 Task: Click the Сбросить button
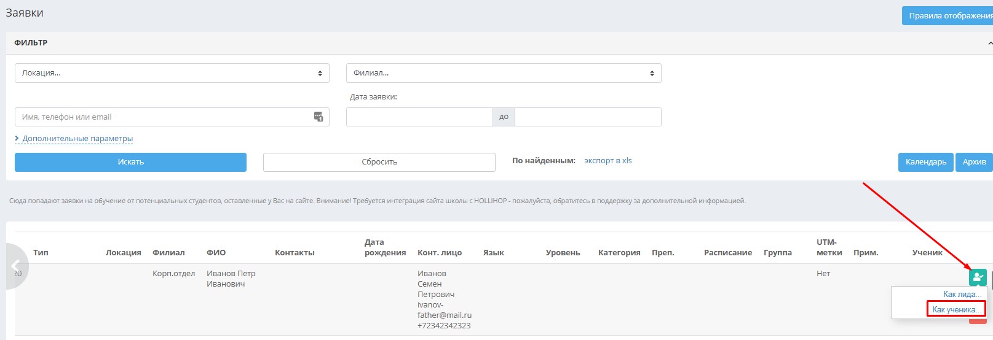click(x=379, y=162)
